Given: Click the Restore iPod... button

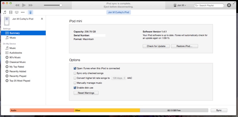Looking at the screenshot, I should [x=184, y=46].
